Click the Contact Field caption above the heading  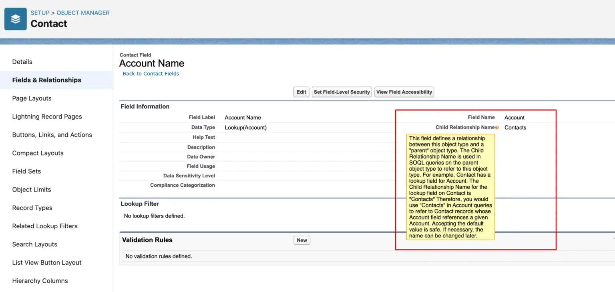pos(135,55)
